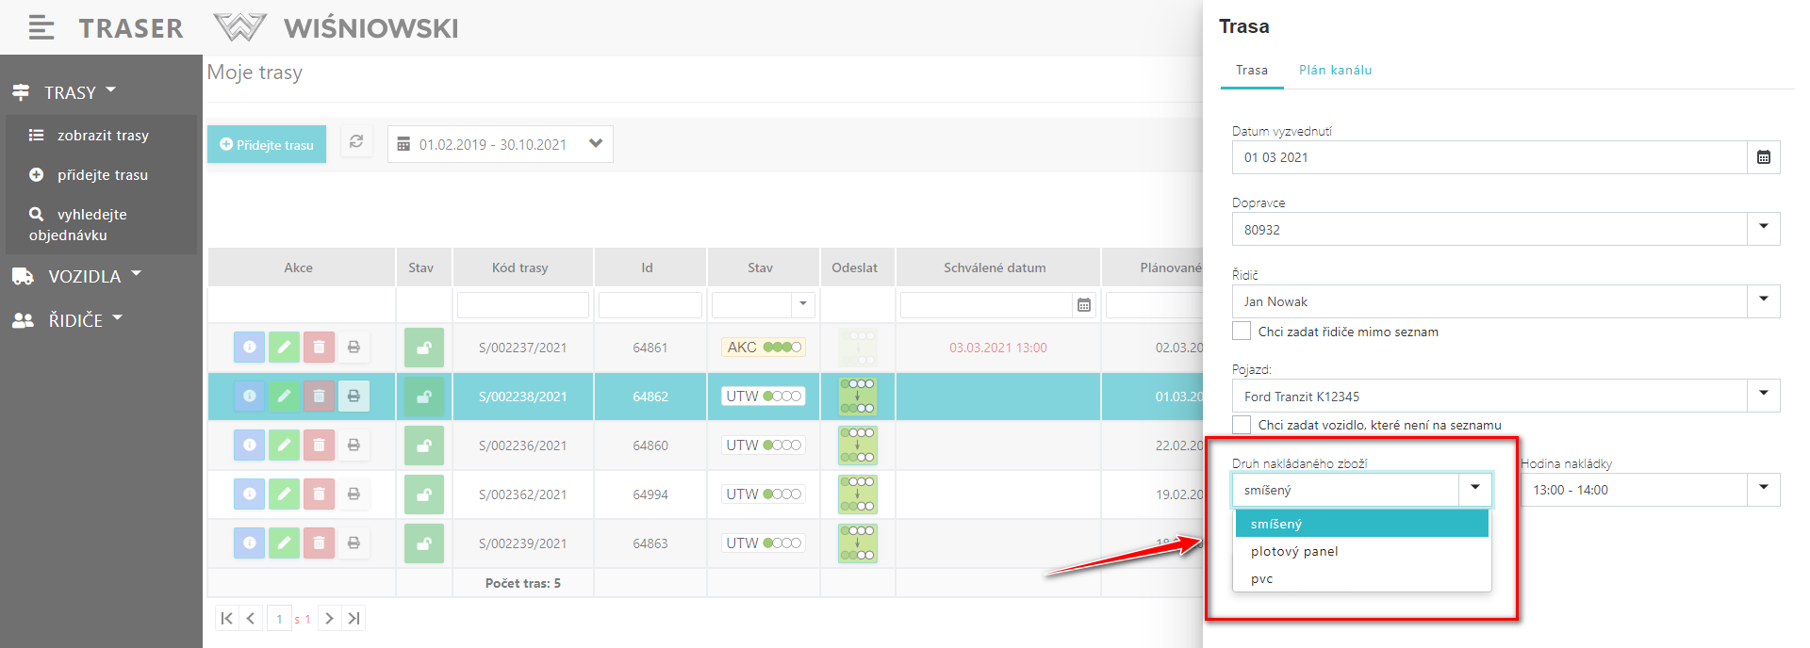The width and height of the screenshot is (1810, 648).
Task: Expand the Dopravce dropdown
Action: 1763,229
